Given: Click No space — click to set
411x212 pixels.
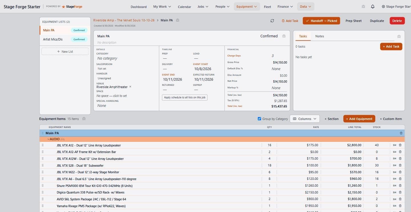Looking at the screenshot, I should (x=112, y=96).
